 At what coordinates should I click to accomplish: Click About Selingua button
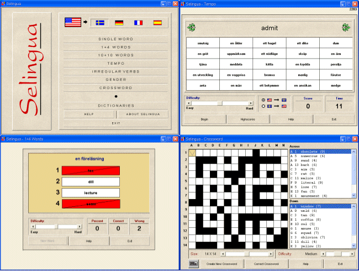pos(143,114)
